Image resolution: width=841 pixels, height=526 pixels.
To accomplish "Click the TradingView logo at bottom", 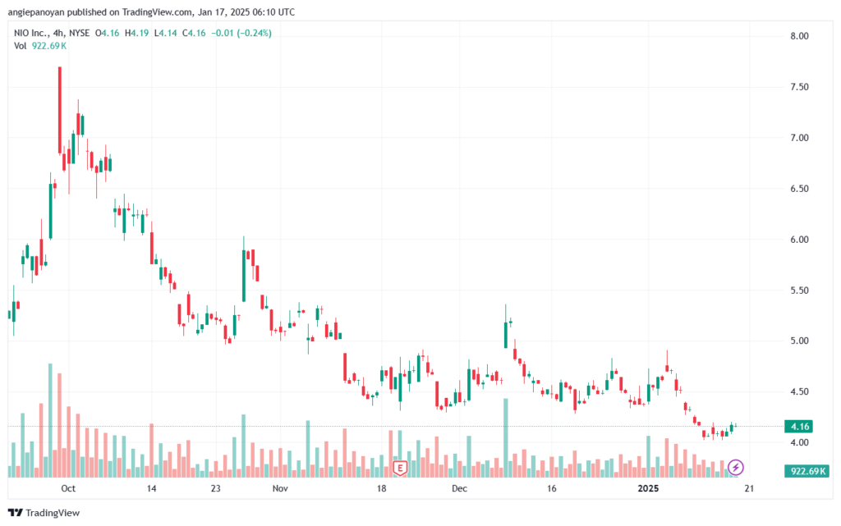I will point(44,513).
